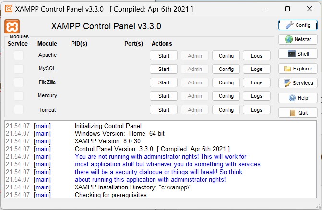Open the Help dialog
Screen dimensions: 322x210
[x=298, y=98]
